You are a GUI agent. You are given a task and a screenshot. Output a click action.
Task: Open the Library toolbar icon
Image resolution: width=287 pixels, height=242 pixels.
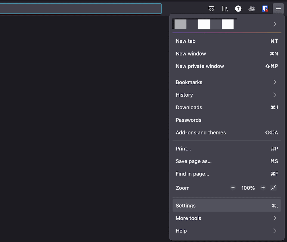pos(225,9)
